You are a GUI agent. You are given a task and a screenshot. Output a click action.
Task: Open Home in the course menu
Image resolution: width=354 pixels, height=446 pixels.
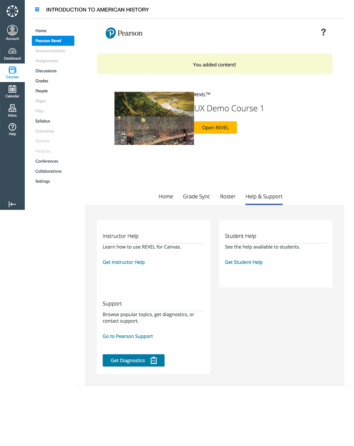click(x=41, y=31)
